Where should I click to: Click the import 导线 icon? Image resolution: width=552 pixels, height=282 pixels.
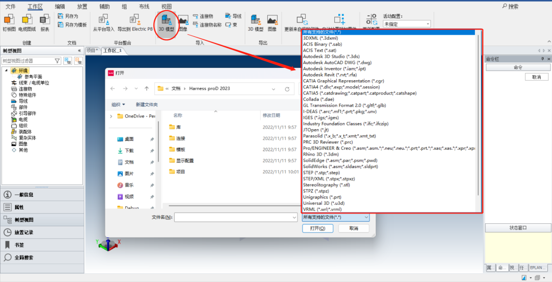(x=228, y=16)
